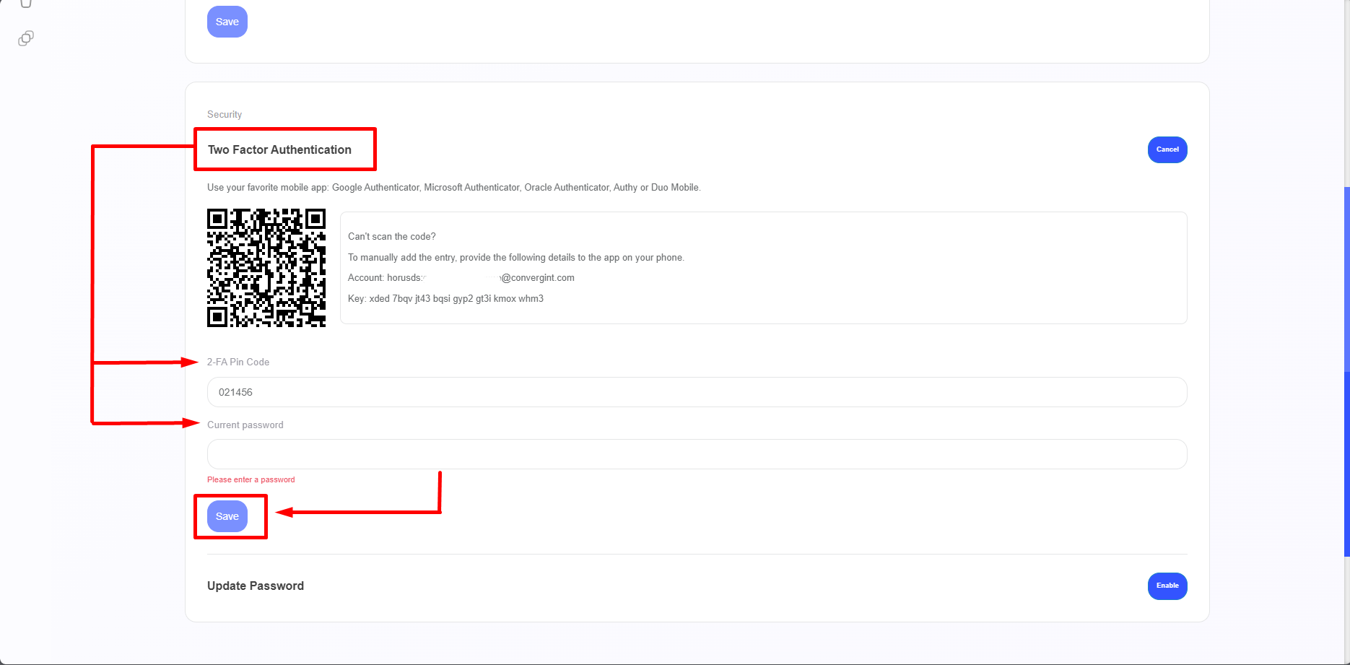The width and height of the screenshot is (1350, 665).
Task: Click the Two Factor Authentication heading
Action: tap(279, 149)
